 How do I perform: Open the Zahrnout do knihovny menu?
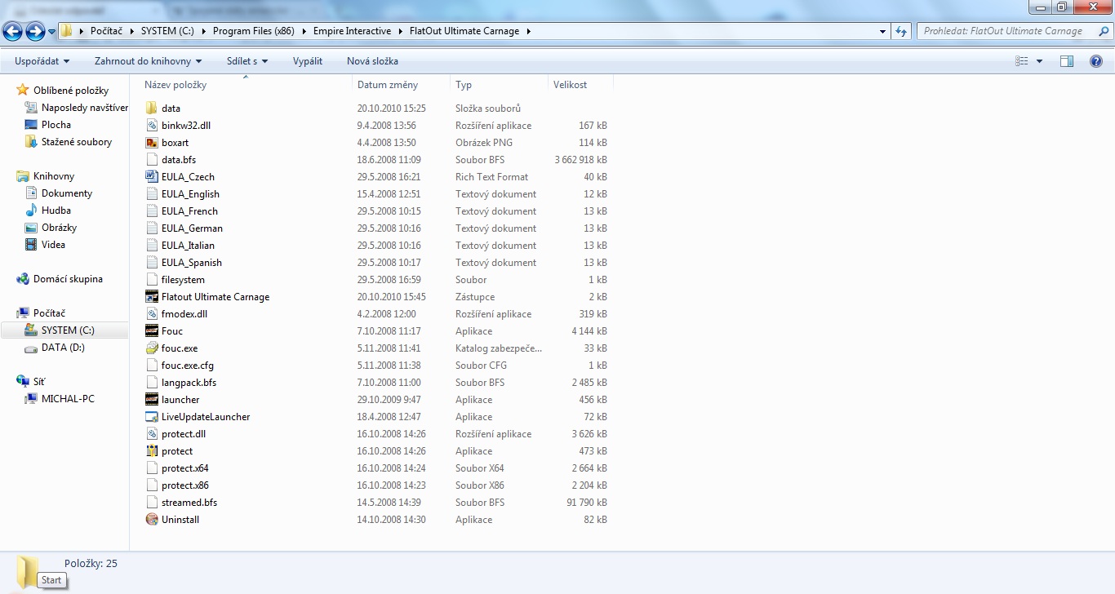coord(148,61)
